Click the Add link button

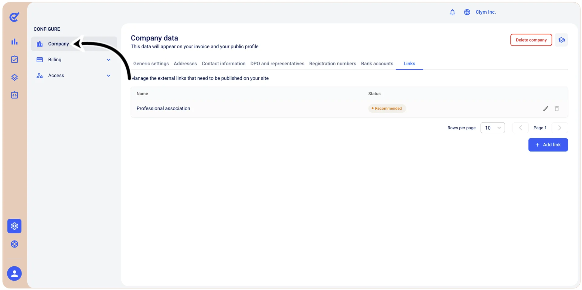coord(548,145)
